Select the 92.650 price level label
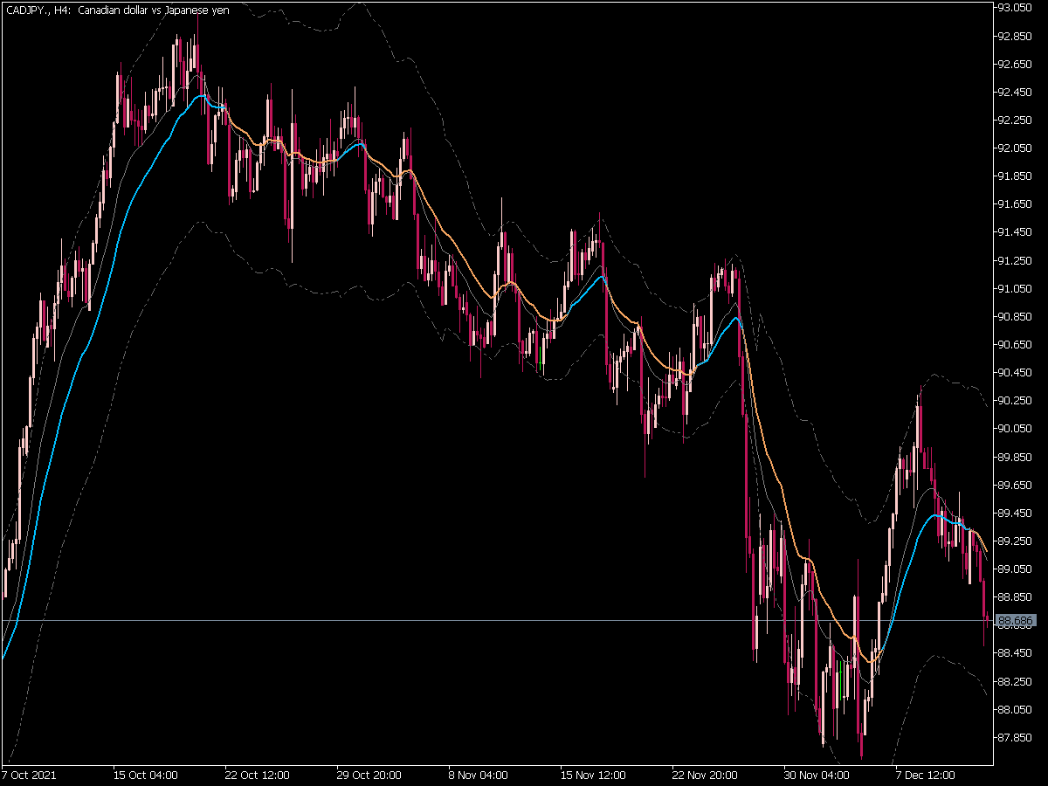 (1016, 64)
